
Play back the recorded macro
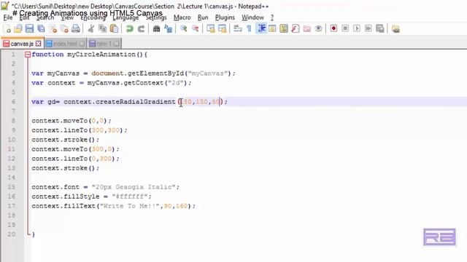[x=357, y=28]
